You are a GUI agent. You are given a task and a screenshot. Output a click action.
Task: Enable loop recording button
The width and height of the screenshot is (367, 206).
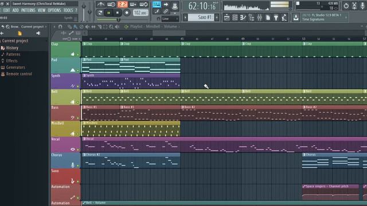(x=143, y=4)
